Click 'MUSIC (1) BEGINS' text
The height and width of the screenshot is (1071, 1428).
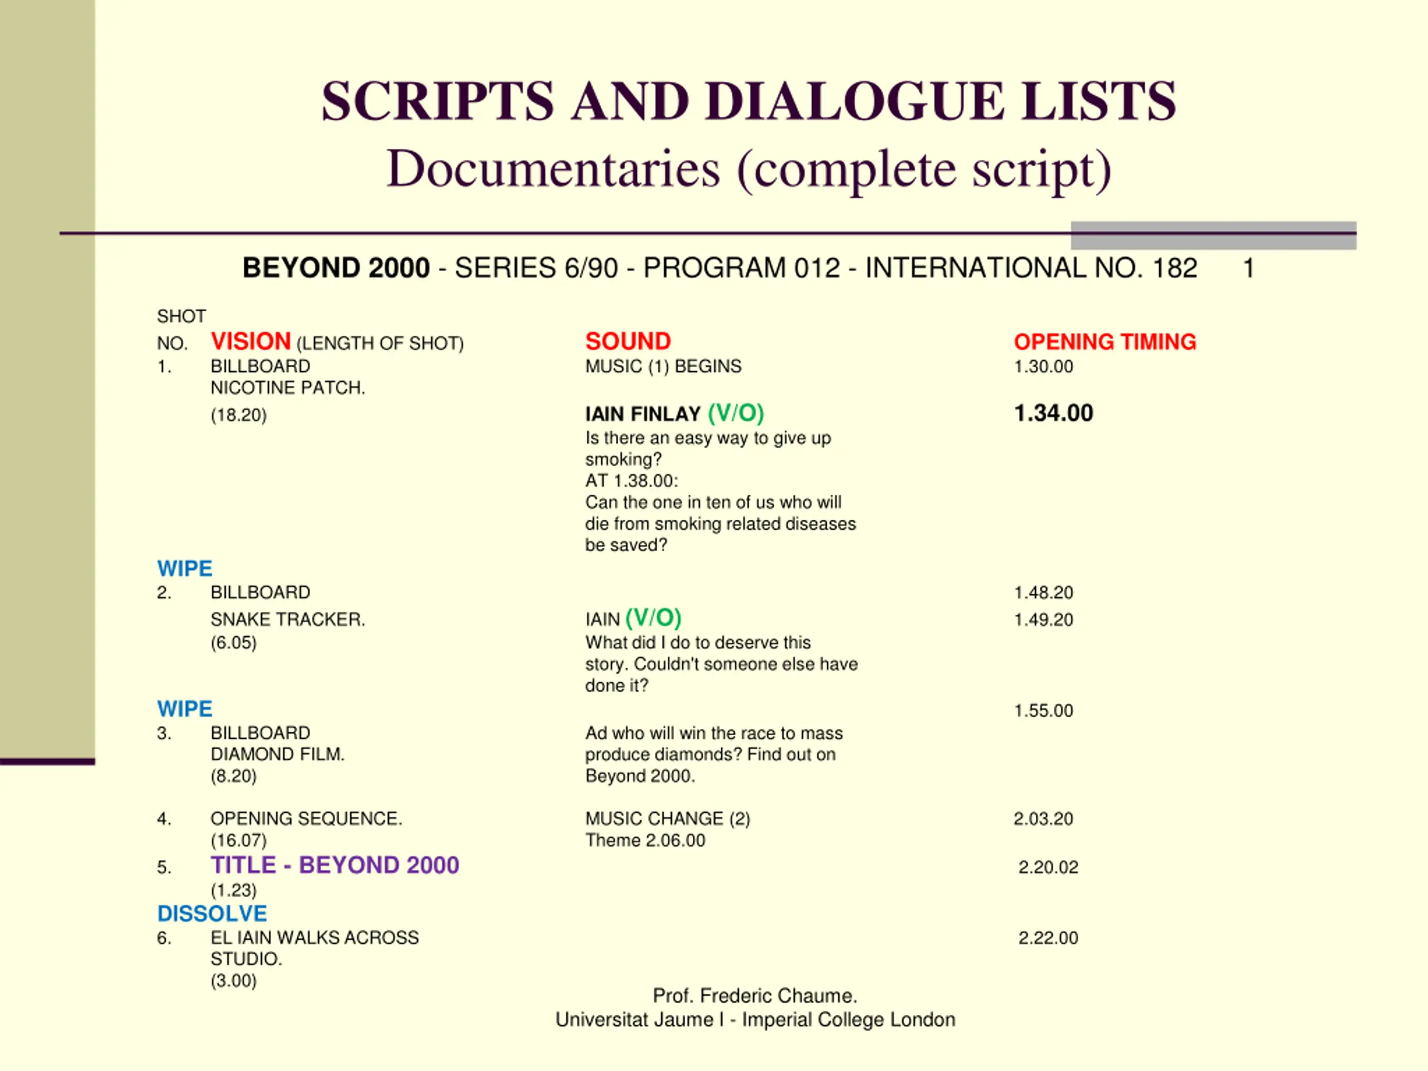[x=663, y=366]
